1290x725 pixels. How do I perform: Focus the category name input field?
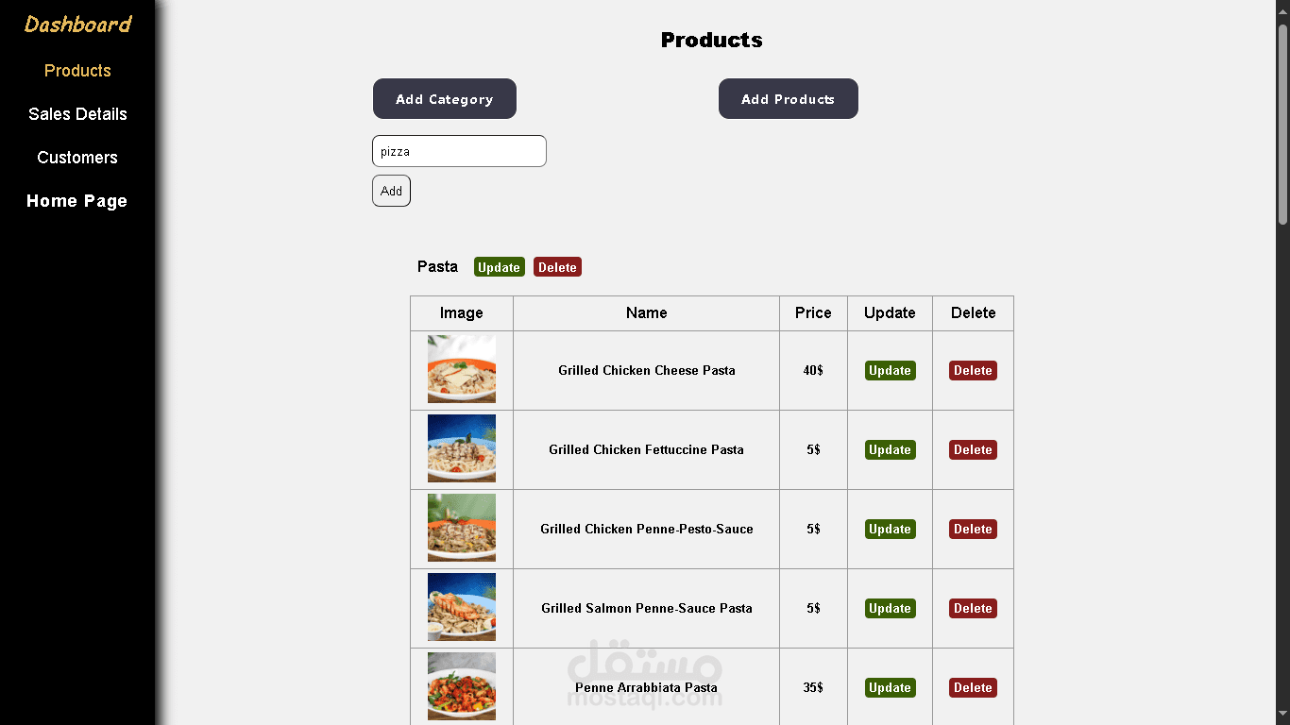click(459, 151)
